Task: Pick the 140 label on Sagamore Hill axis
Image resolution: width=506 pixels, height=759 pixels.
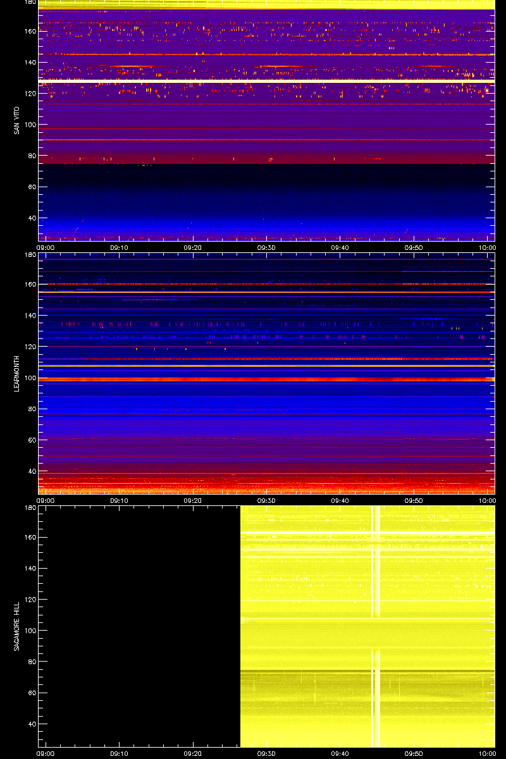Action: [29, 568]
